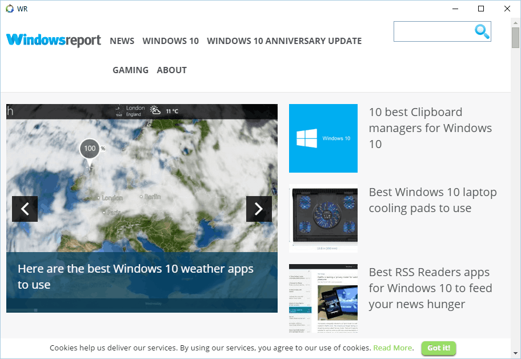Viewport: 521px width, 359px height.
Task: Click the scrollbar down arrow
Action: (515, 353)
